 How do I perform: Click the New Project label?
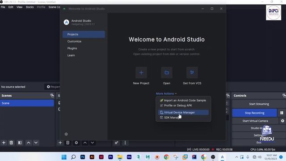[x=141, y=83]
